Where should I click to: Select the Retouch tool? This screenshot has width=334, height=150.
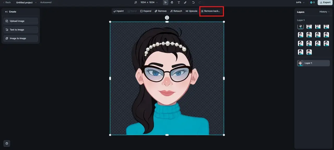coord(176,11)
